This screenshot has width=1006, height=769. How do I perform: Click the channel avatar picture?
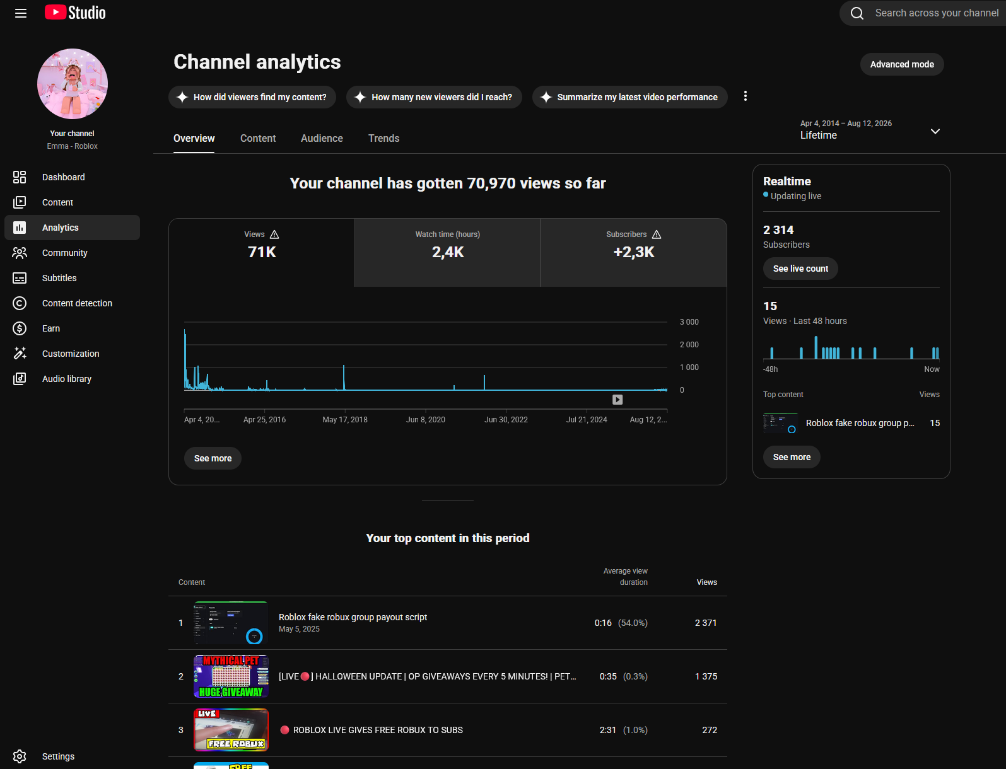tap(73, 84)
